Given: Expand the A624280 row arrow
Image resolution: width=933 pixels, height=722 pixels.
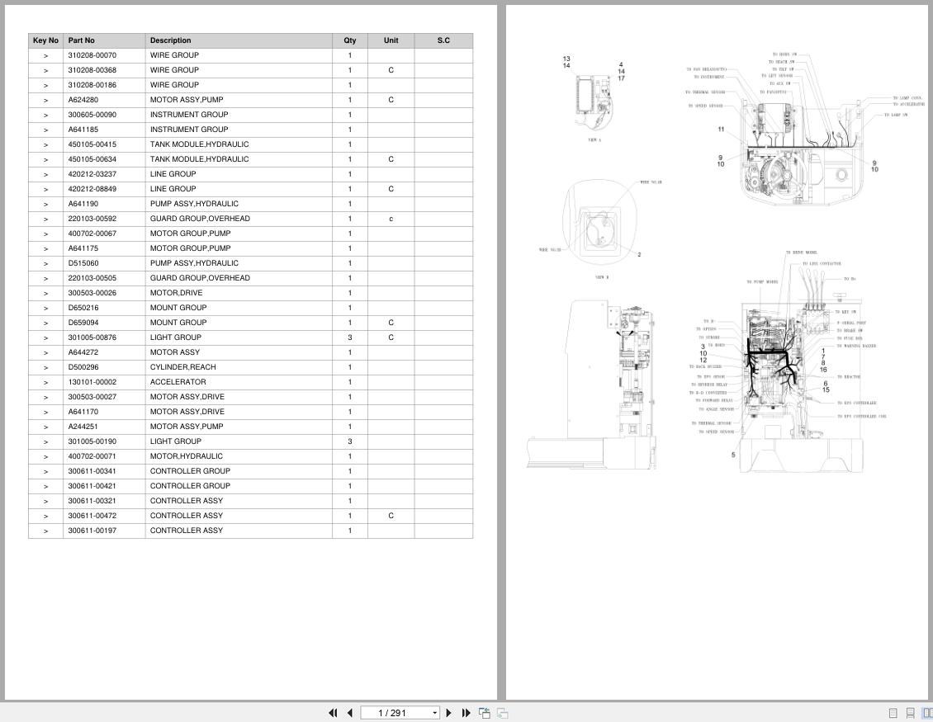Looking at the screenshot, I should point(45,101).
